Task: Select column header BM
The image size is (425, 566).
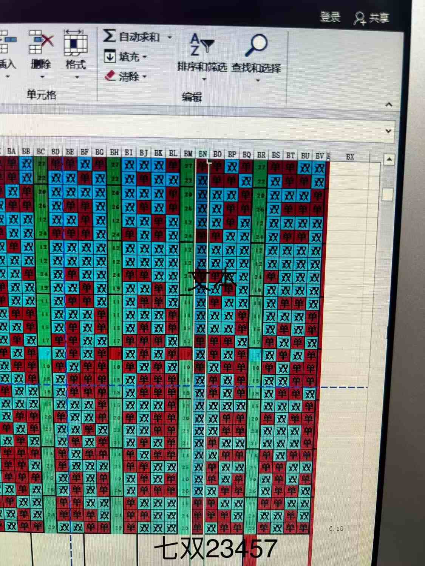Action: (188, 154)
